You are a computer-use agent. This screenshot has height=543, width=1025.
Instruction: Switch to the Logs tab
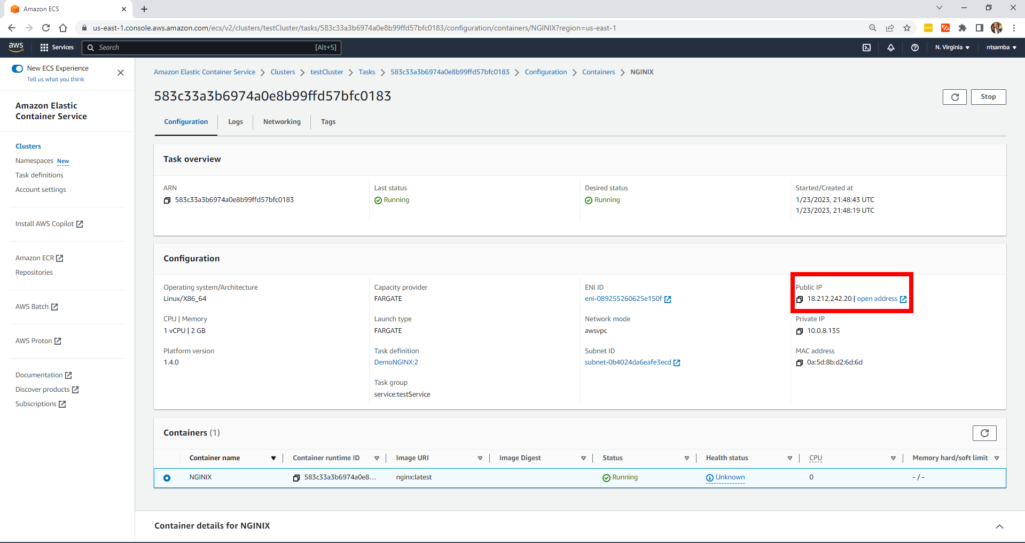point(235,122)
